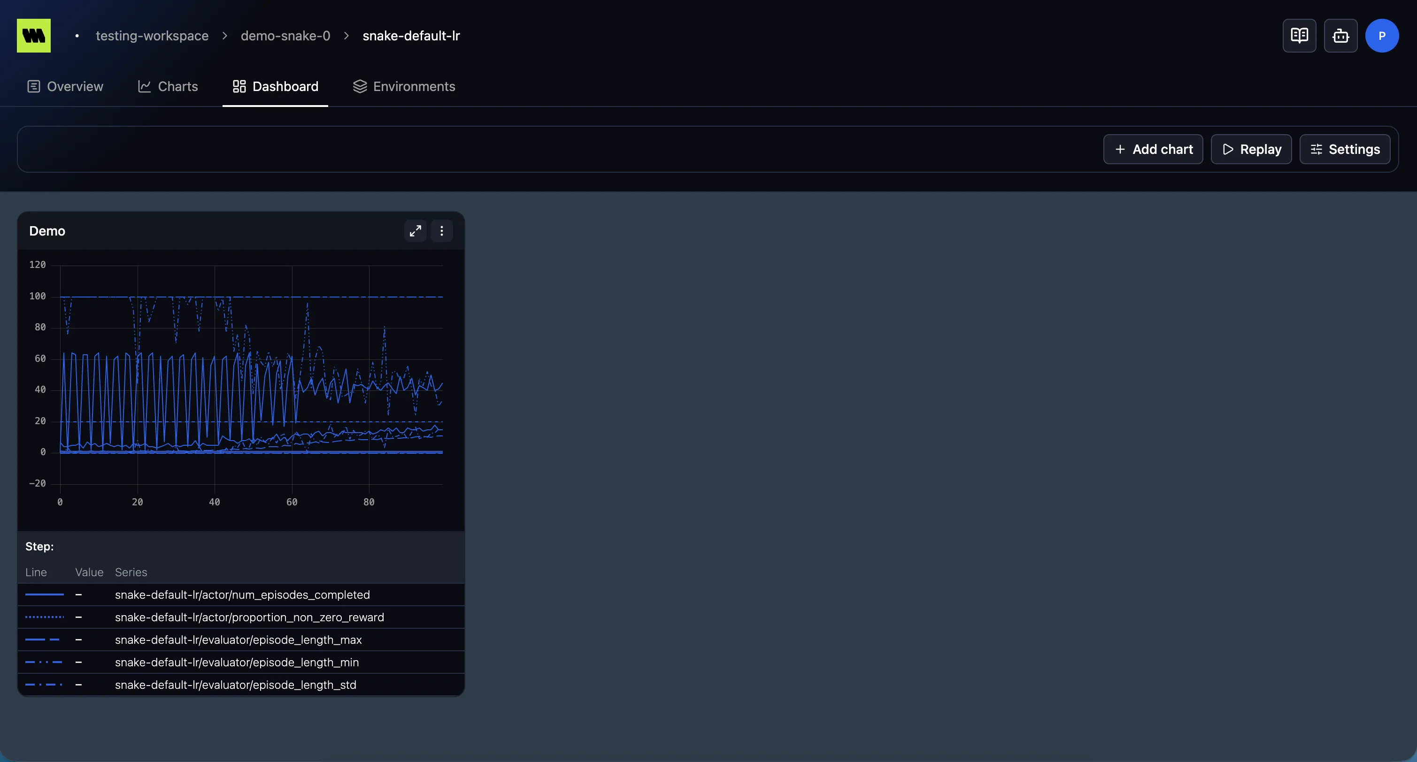Open the user avatar P menu

click(1382, 36)
